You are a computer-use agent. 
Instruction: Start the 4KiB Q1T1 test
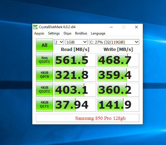click(x=44, y=105)
